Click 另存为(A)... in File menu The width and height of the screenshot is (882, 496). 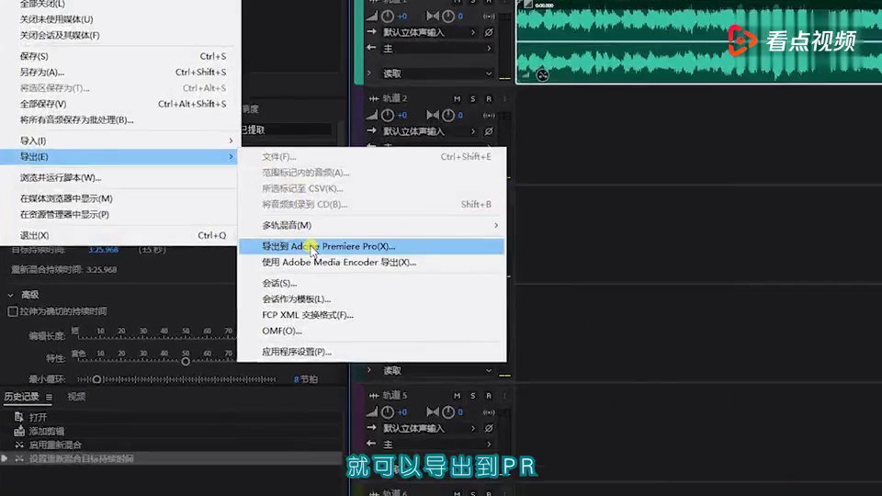click(119, 72)
